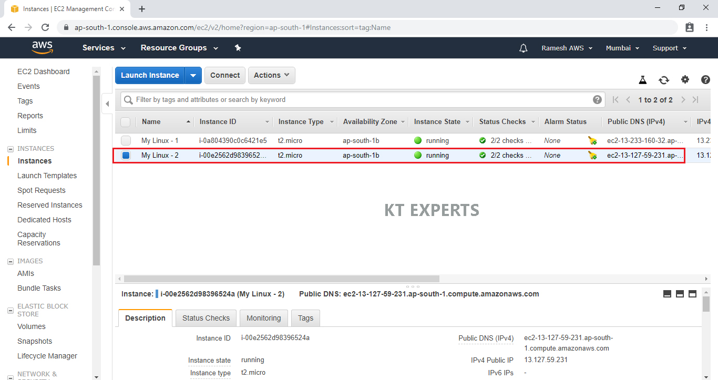Refresh the instances list
This screenshot has width=718, height=380.
point(664,80)
